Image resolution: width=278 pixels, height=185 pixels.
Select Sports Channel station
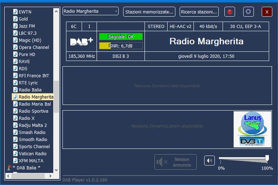[34, 146]
